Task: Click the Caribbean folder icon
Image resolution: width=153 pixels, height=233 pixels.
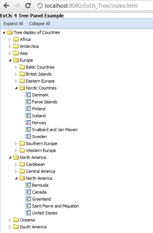Action: 22,164
